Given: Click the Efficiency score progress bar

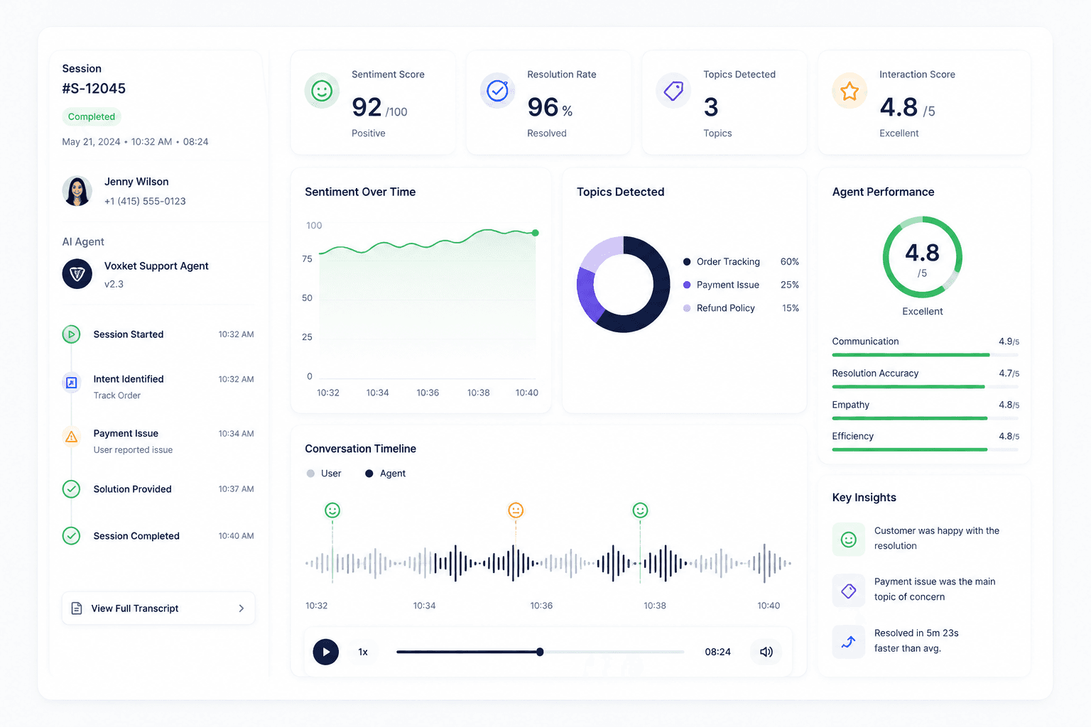Looking at the screenshot, I should click(925, 449).
